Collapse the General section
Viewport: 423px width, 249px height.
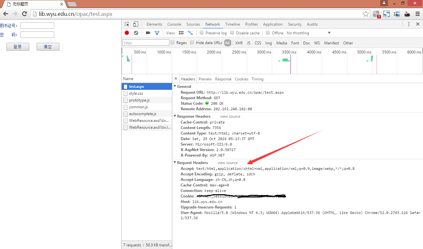click(175, 87)
